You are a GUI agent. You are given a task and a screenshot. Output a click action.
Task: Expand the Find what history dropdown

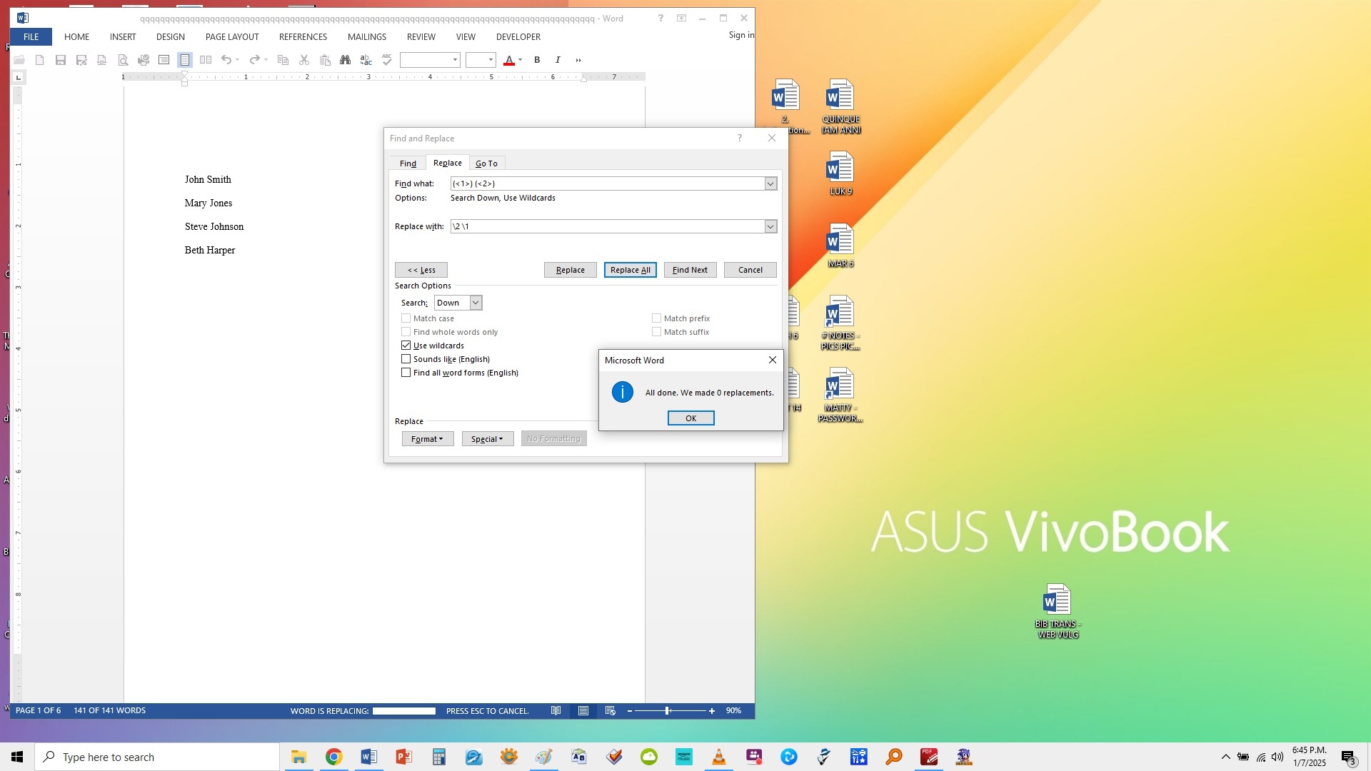tap(770, 184)
